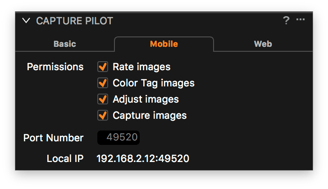The height and width of the screenshot is (189, 328).
Task: Collapse the Capture Pilot panel chevron
Action: tap(26, 20)
